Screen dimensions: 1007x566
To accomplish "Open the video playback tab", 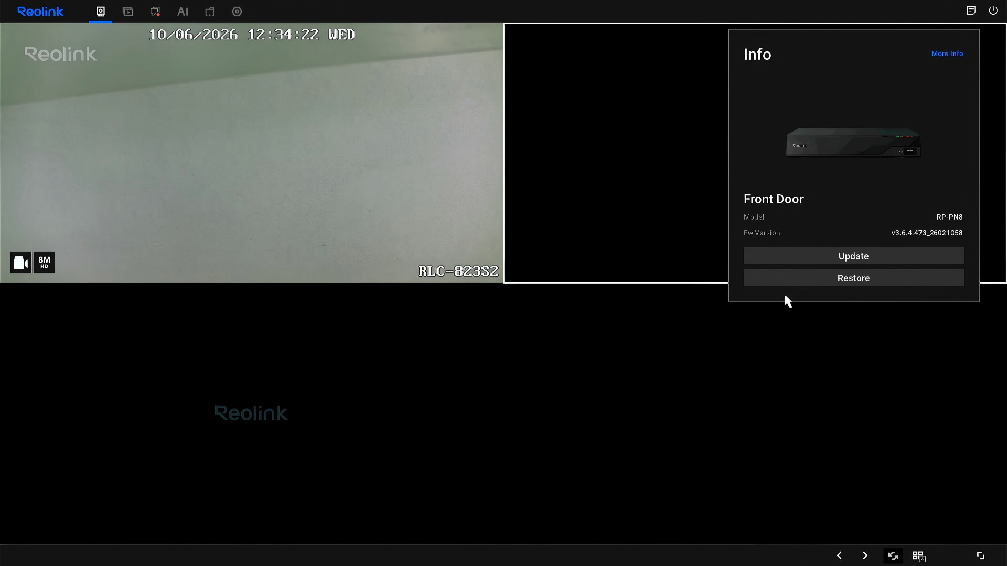I will (x=128, y=12).
